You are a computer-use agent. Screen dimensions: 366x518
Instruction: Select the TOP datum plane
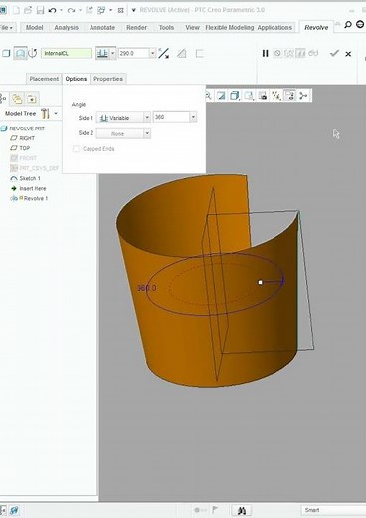[20, 148]
